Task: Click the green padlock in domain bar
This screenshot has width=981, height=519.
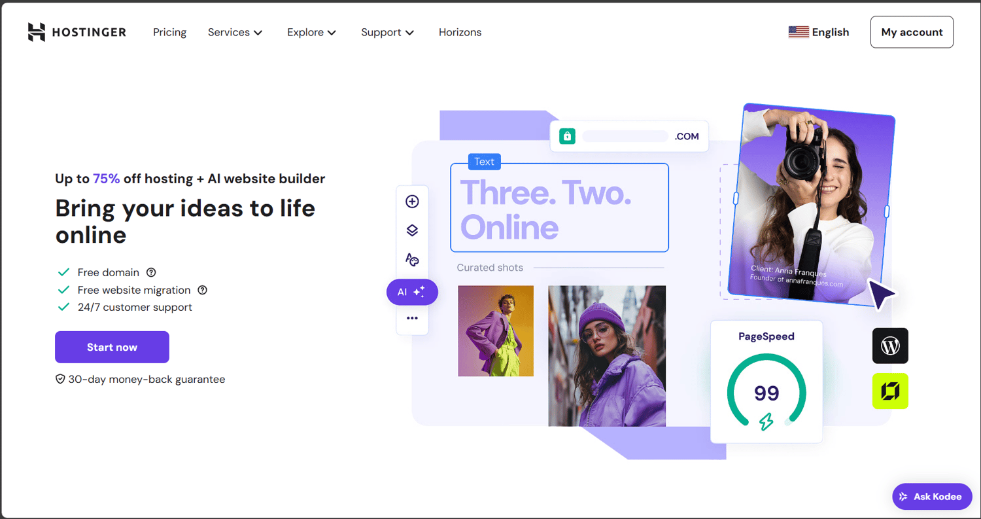Action: (566, 136)
